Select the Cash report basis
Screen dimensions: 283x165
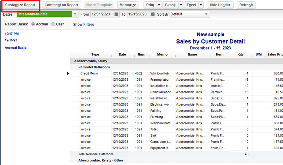click(x=53, y=24)
